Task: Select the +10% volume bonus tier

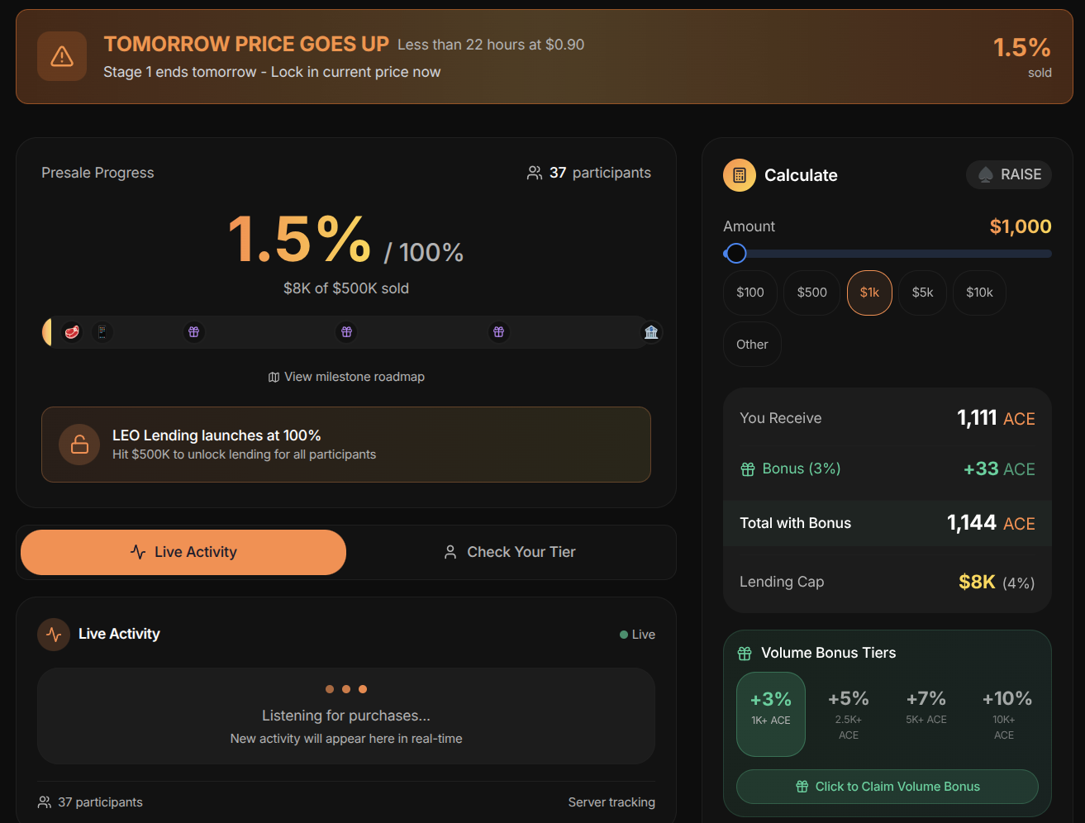Action: 1006,714
